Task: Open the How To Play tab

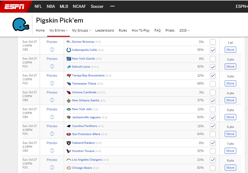Action: point(141,30)
